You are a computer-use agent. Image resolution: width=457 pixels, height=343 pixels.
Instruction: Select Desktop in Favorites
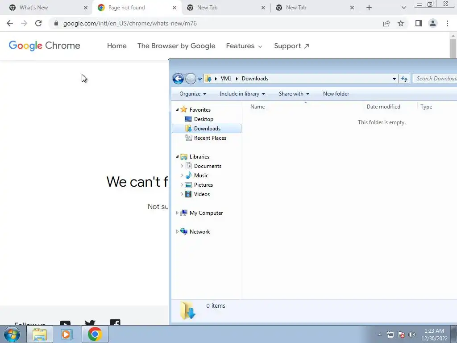[x=204, y=119]
